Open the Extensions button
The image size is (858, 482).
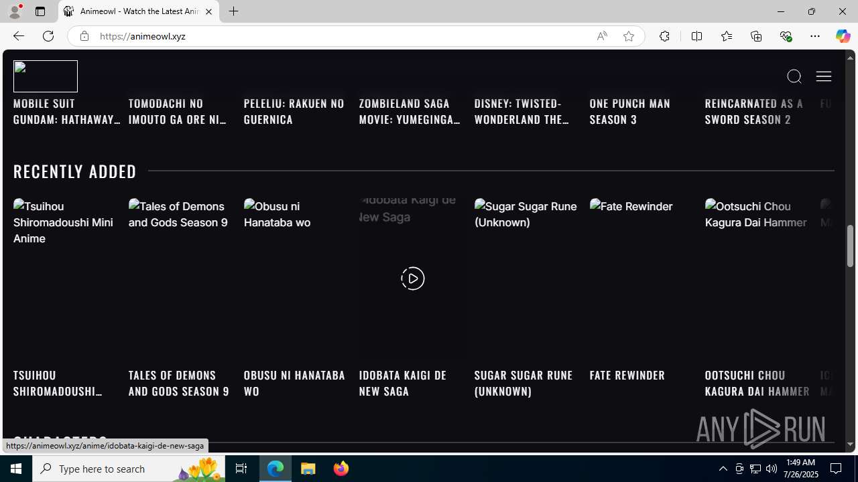664,36
